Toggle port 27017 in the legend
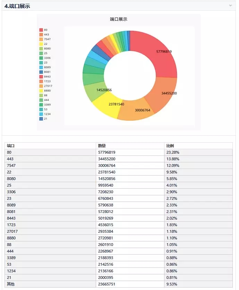This screenshot has width=239, height=290. point(46,86)
